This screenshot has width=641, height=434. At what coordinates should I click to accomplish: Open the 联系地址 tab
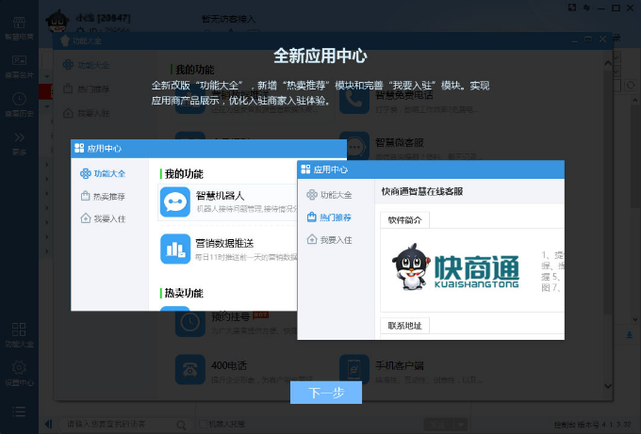tap(405, 326)
